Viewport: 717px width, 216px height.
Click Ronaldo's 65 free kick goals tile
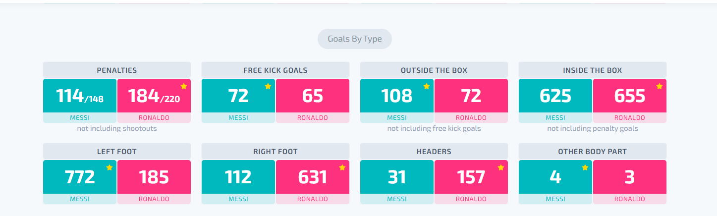313,96
